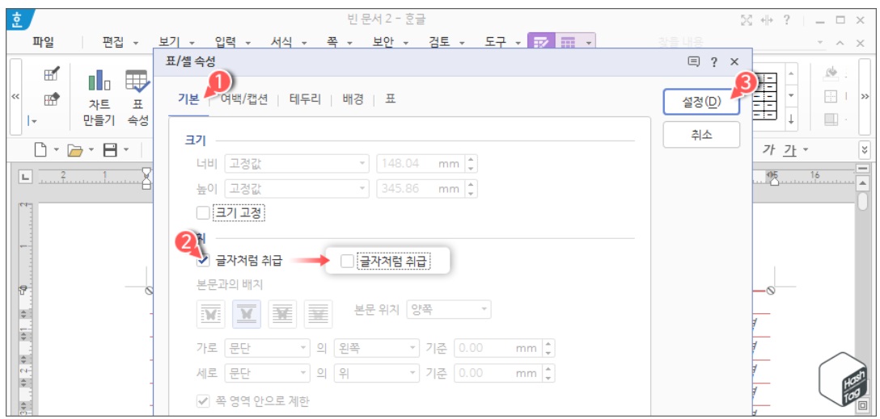The height and width of the screenshot is (419, 880).
Task: Expand the hidden toolbar items double chevron
Action: tap(865, 150)
